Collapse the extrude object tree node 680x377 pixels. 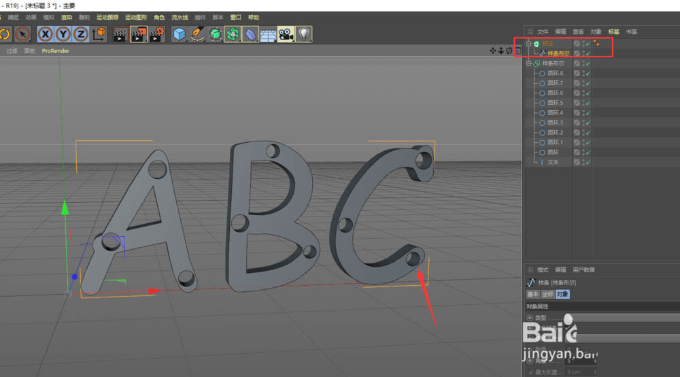[528, 44]
